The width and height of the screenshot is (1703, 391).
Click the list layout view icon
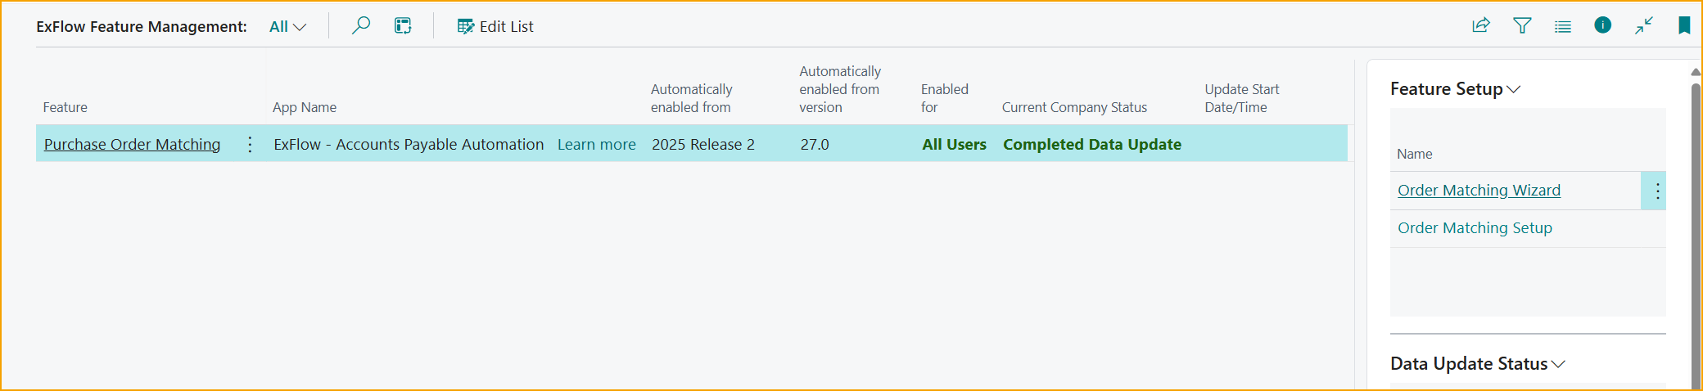click(x=1562, y=26)
